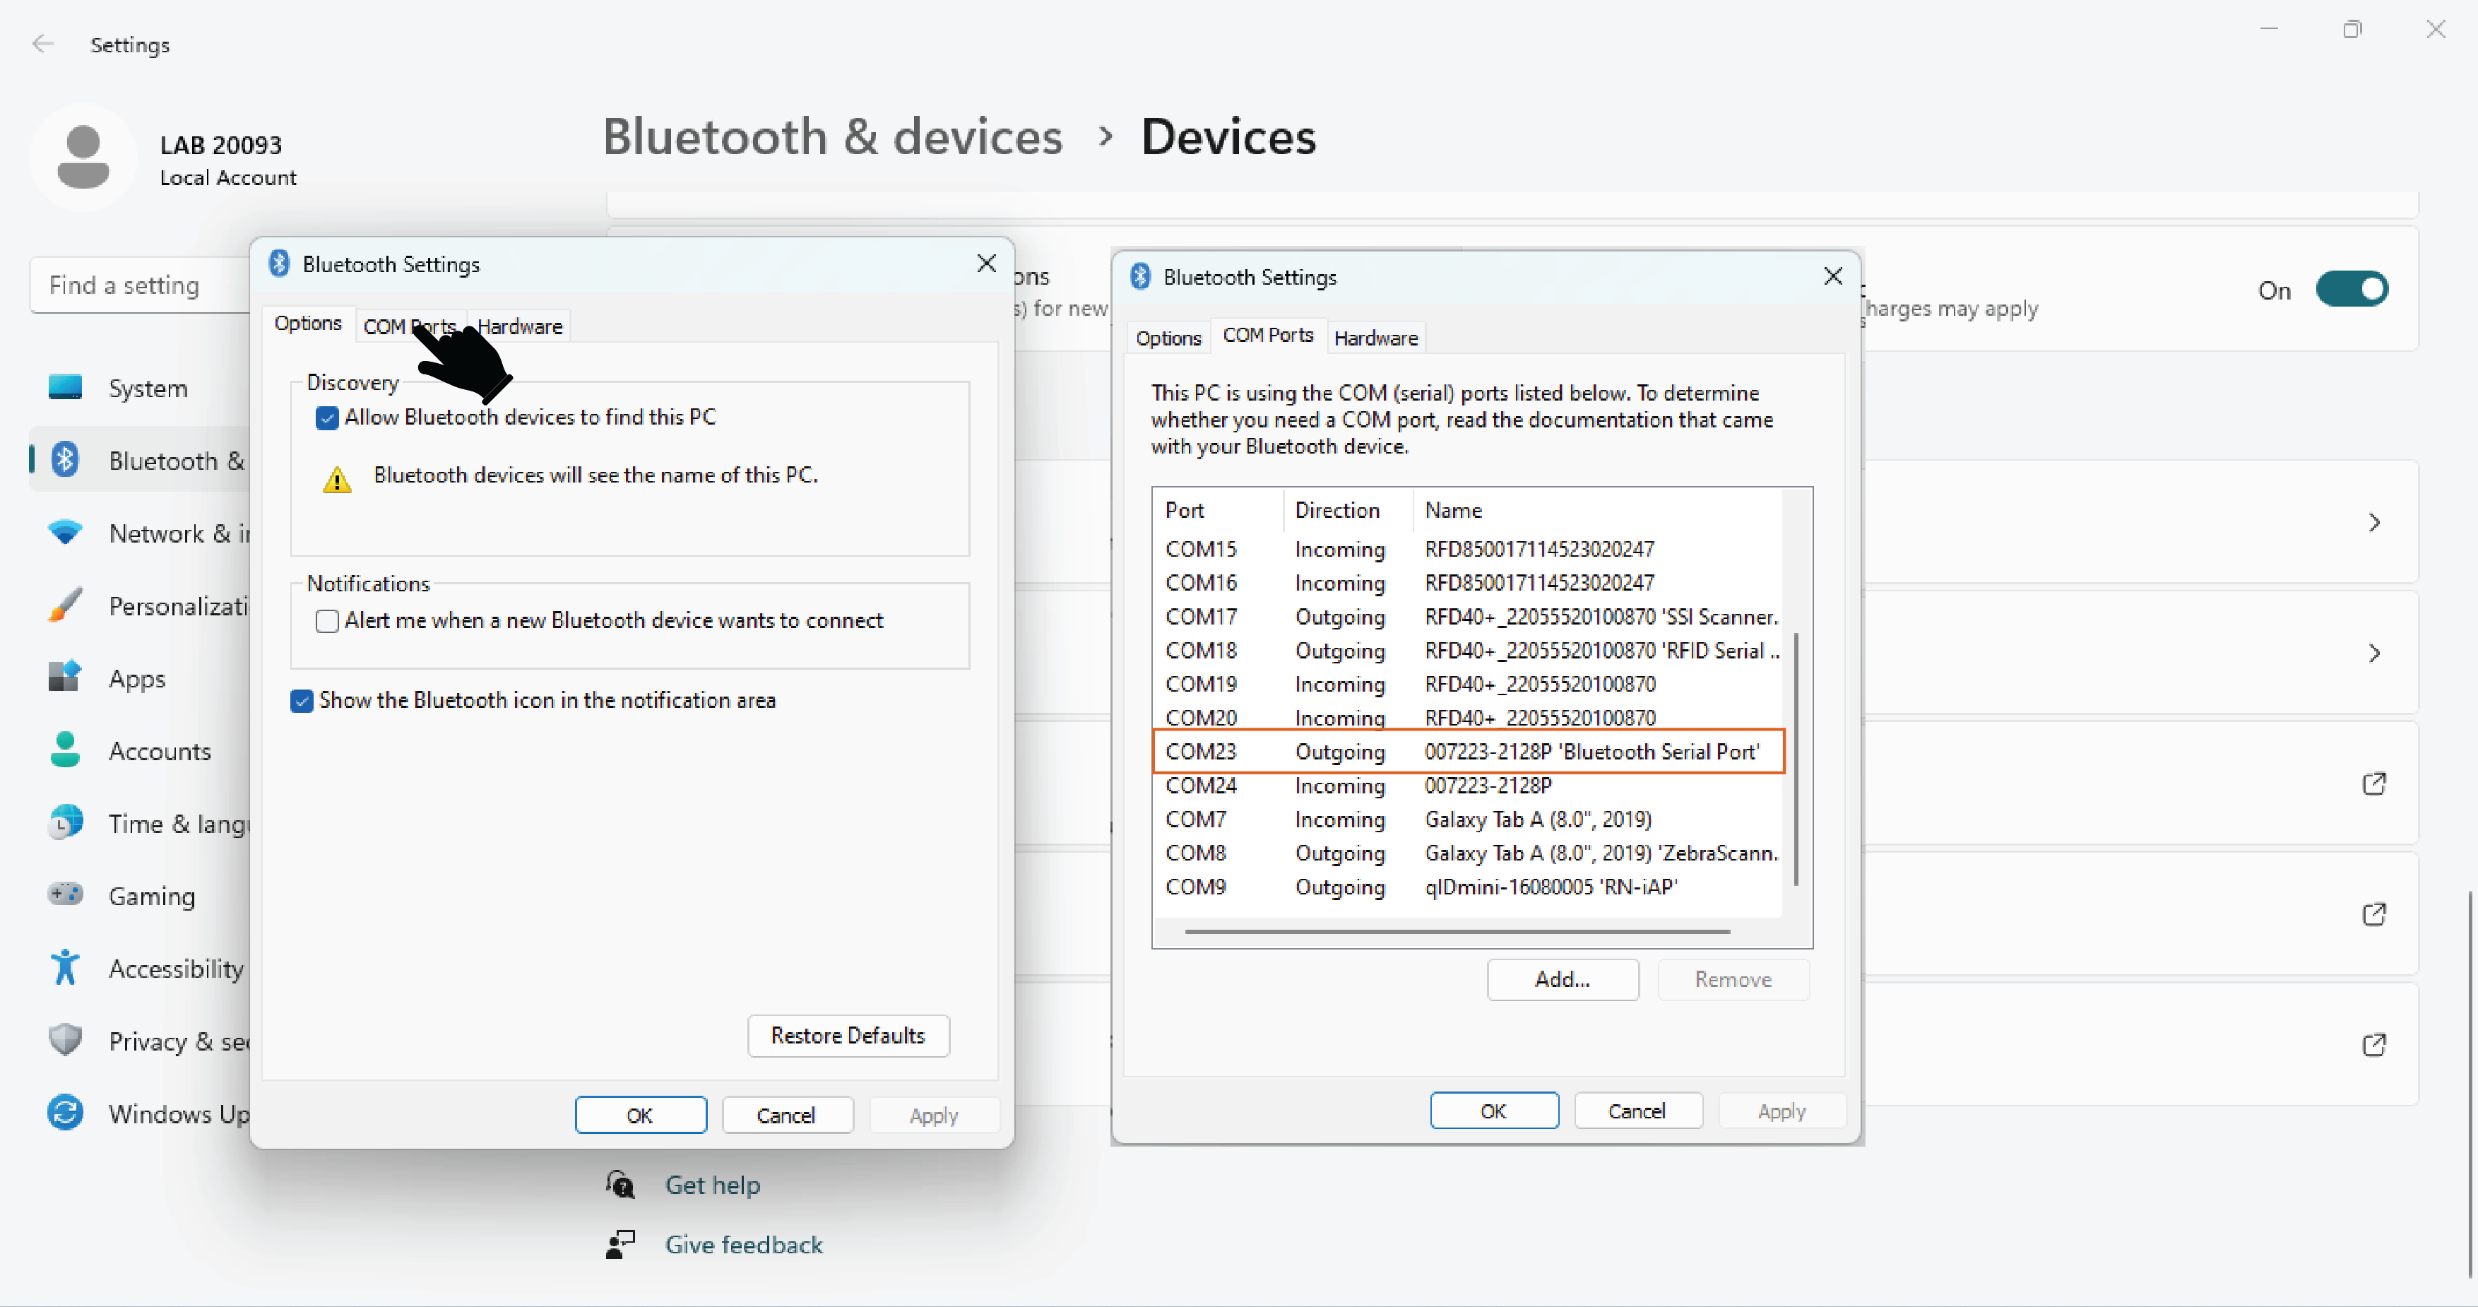This screenshot has height=1307, width=2478.
Task: Open Options tab in right Bluetooth dialog
Action: [x=1168, y=338]
